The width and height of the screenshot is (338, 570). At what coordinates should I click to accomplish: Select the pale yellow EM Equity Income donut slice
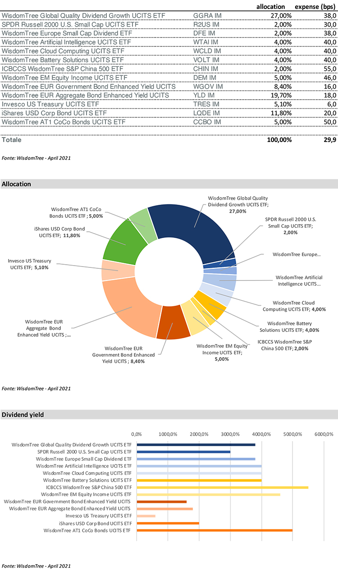coord(192,318)
